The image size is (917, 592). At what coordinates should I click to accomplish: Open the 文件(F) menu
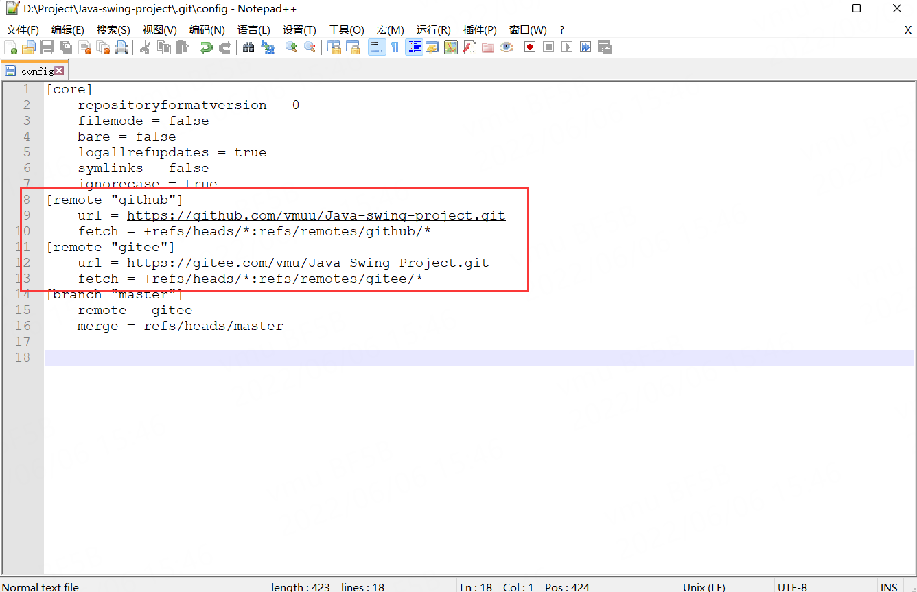coord(23,30)
